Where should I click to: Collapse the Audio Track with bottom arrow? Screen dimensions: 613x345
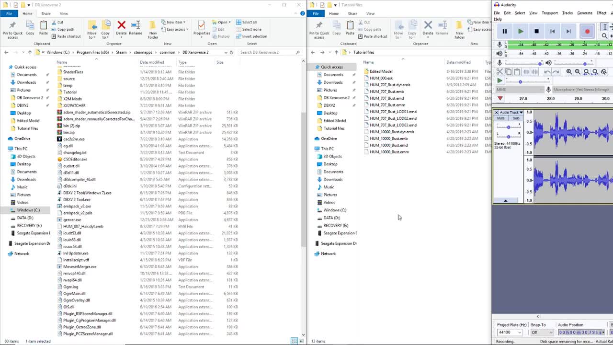pyautogui.click(x=506, y=201)
